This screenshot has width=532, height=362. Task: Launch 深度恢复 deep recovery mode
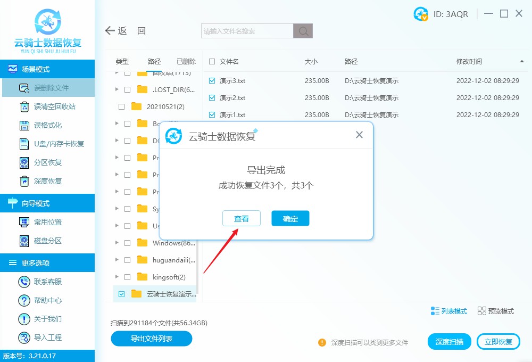[x=24, y=181]
